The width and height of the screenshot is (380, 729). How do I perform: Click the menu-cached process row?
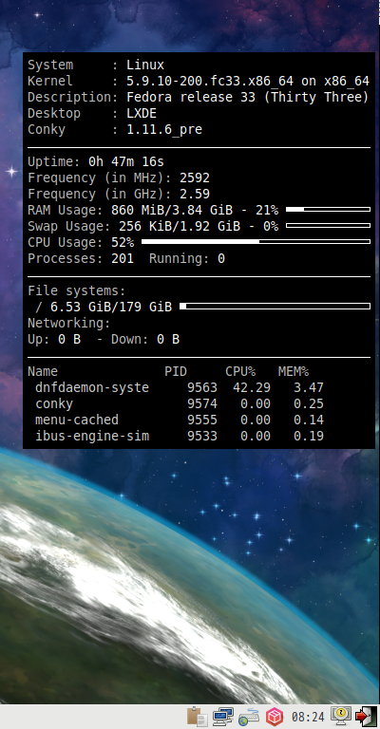pos(180,420)
